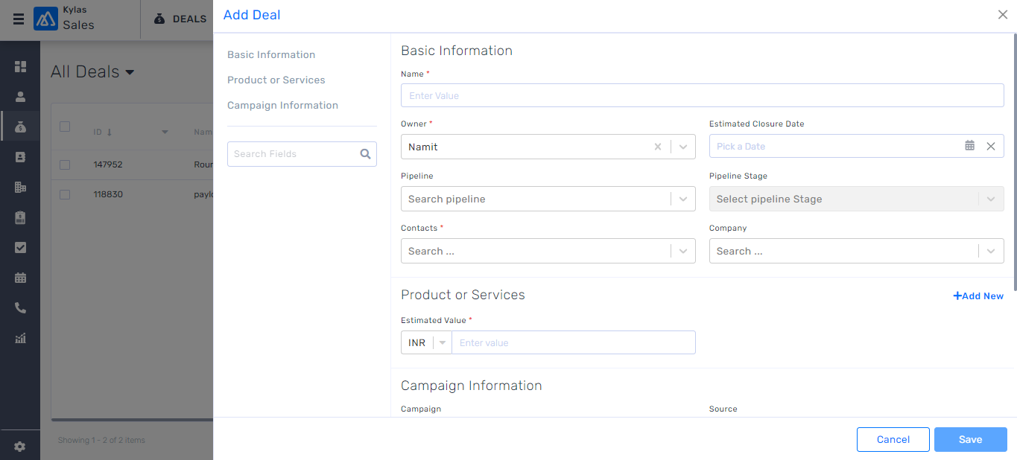Click deal ID 118830 cell
Image resolution: width=1017 pixels, height=460 pixels.
pyautogui.click(x=108, y=194)
